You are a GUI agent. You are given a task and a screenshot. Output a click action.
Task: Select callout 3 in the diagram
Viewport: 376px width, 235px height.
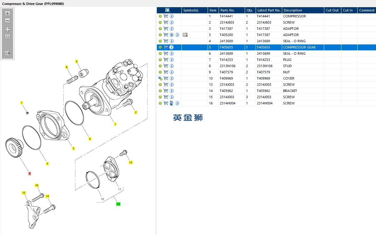(x=73, y=148)
